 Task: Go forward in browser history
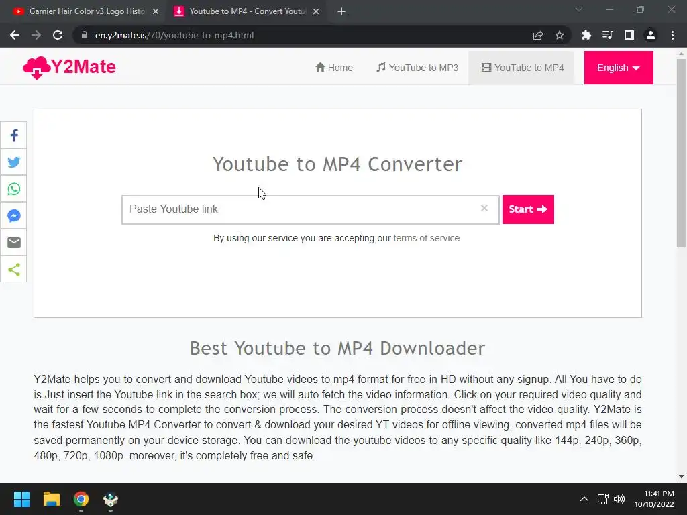coord(36,35)
